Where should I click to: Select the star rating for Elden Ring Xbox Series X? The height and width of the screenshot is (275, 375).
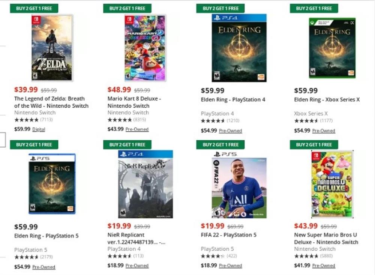click(306, 121)
